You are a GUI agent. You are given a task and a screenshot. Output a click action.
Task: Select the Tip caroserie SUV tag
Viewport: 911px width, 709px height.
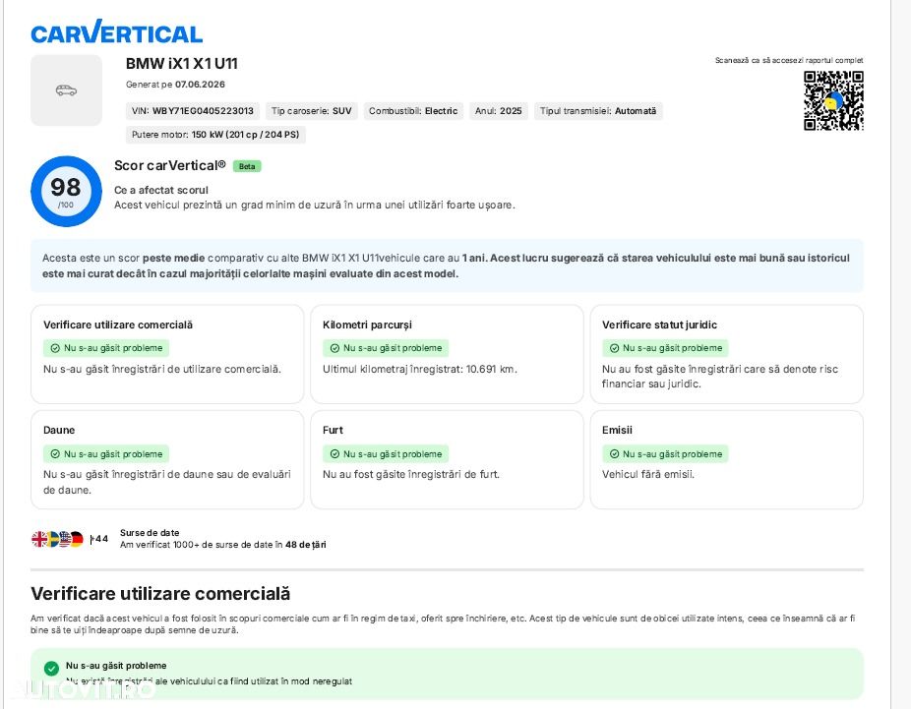[x=312, y=111]
